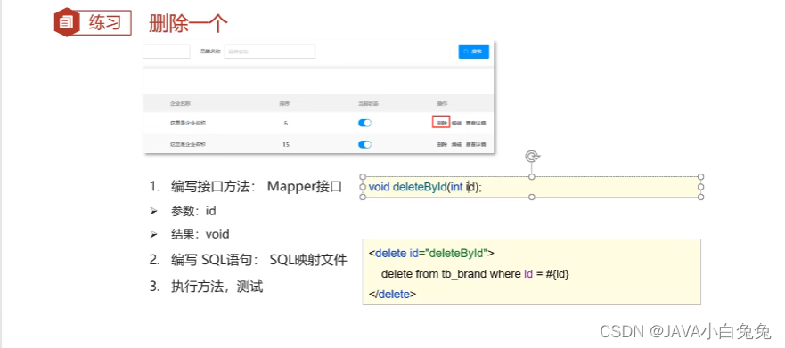
Task: Click the text 编写 SQL语句： SQL映射文件
Action: (x=258, y=260)
